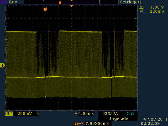
Task: Select the Ungerade field trigger option
Action: [118, 119]
